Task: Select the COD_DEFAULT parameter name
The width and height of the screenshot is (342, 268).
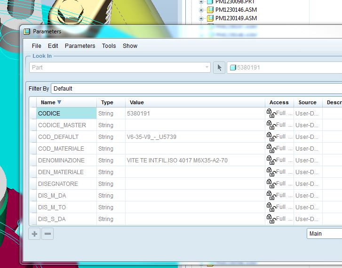Action: tap(66, 137)
